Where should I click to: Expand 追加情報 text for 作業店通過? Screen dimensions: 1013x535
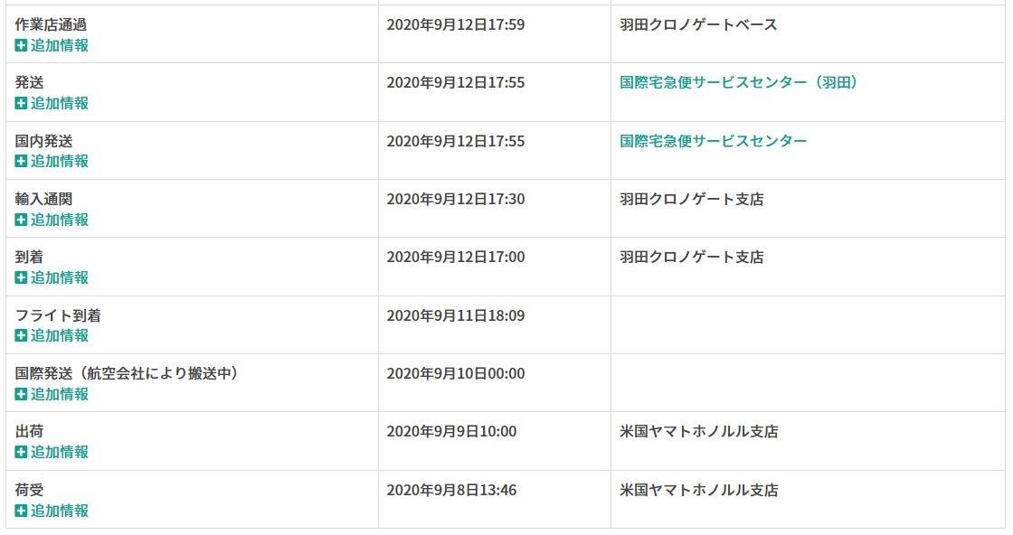click(x=60, y=45)
